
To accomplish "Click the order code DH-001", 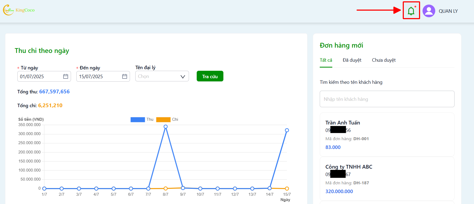I will point(361,139).
